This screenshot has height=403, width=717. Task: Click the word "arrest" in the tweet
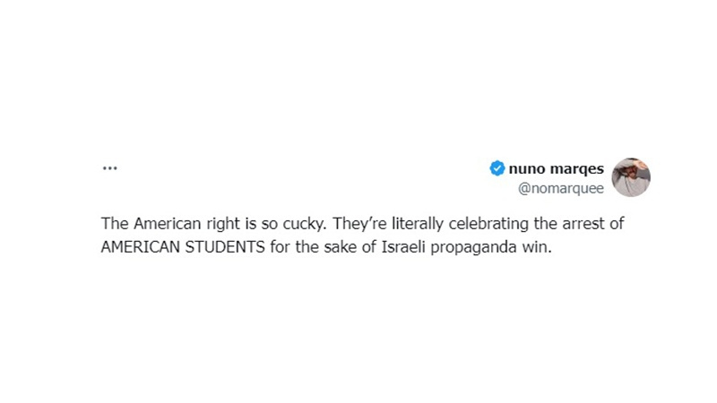pyautogui.click(x=585, y=224)
